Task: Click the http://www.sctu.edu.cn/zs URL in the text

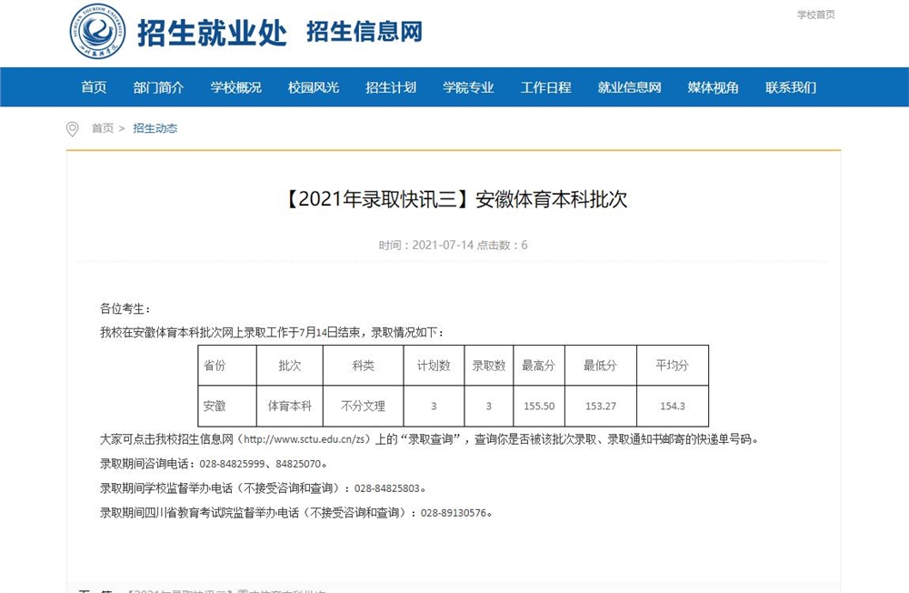Action: click(x=305, y=439)
